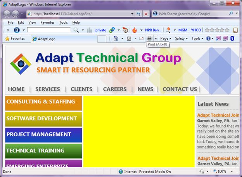
Task: Expand the Home button dropdown arrow
Action: [x=122, y=39]
